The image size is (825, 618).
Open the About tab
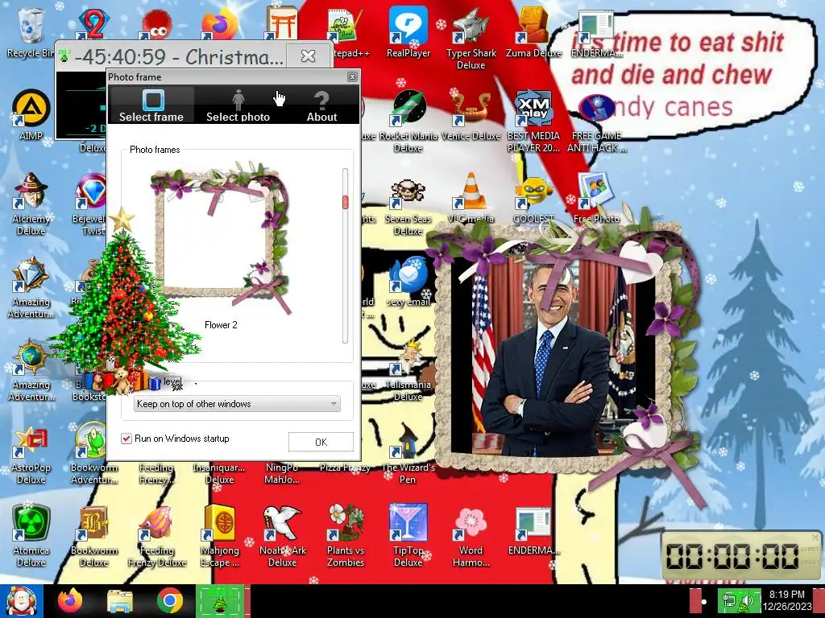click(x=321, y=105)
